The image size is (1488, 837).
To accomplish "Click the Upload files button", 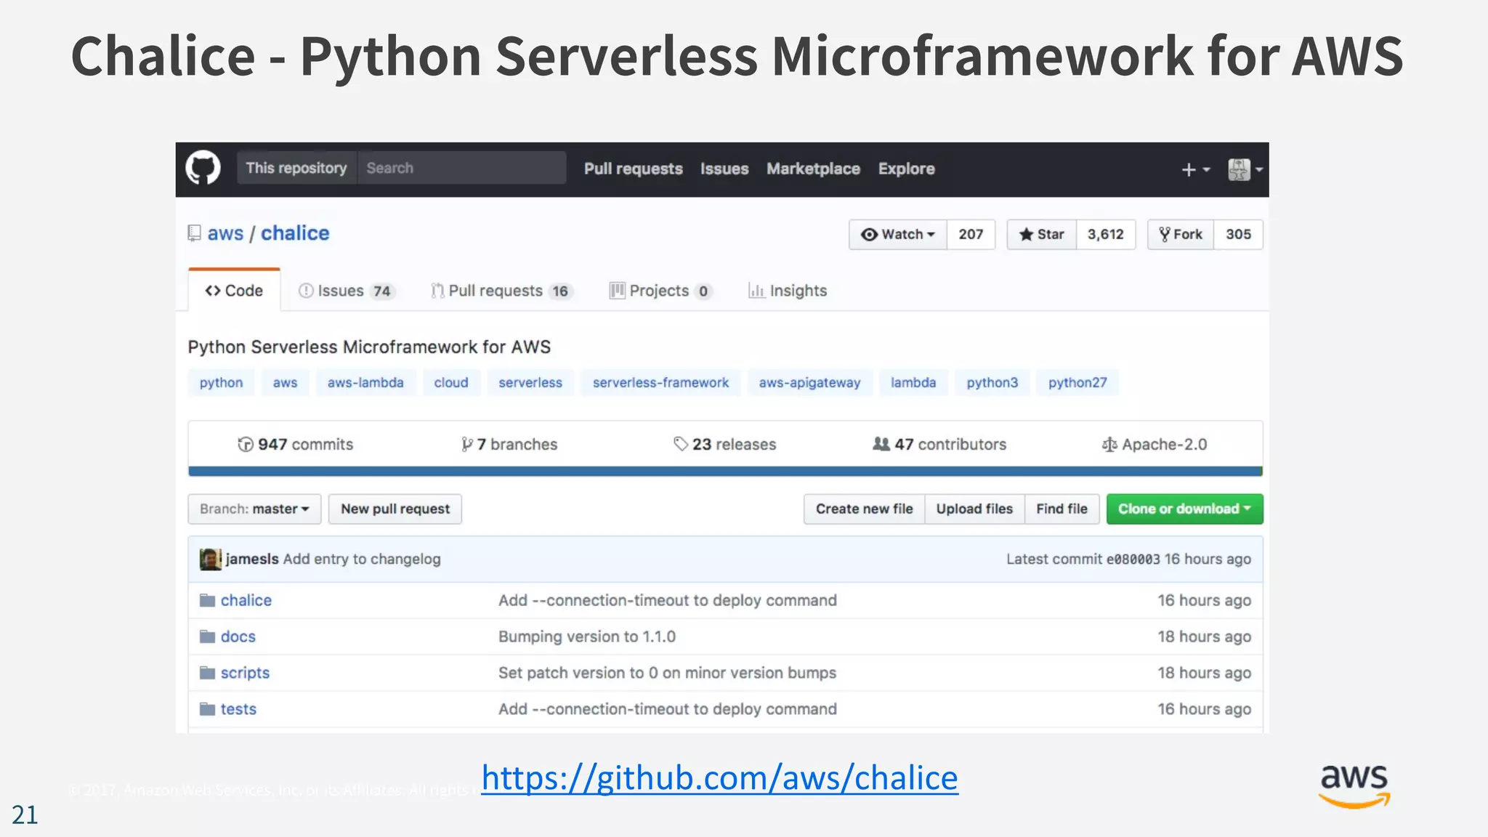I will tap(974, 509).
